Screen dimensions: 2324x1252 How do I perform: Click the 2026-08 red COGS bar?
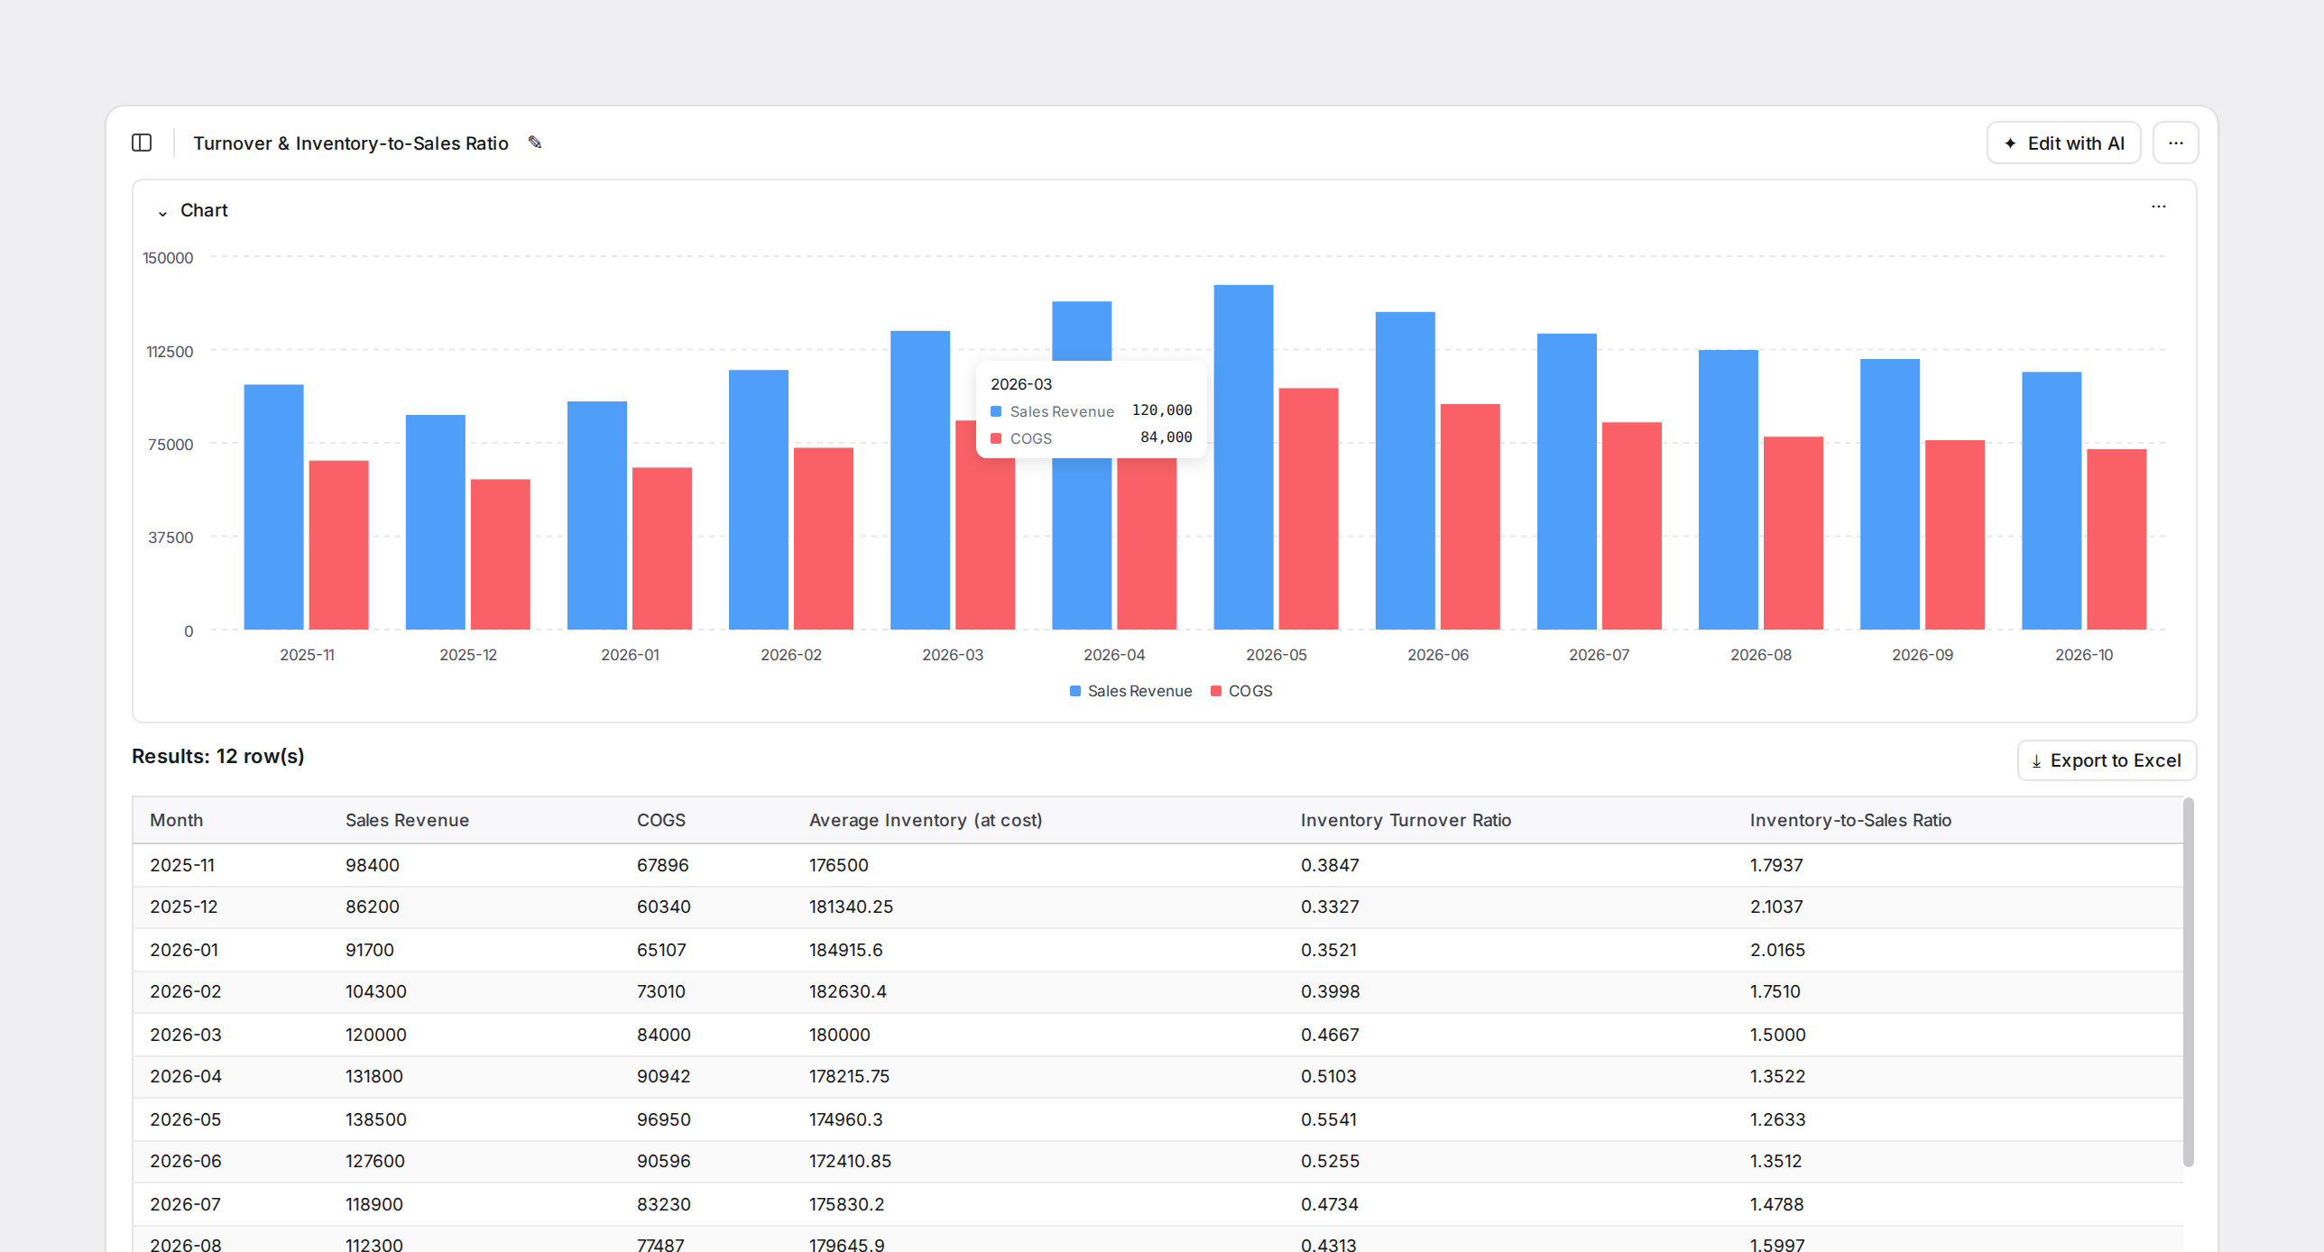coord(1793,533)
